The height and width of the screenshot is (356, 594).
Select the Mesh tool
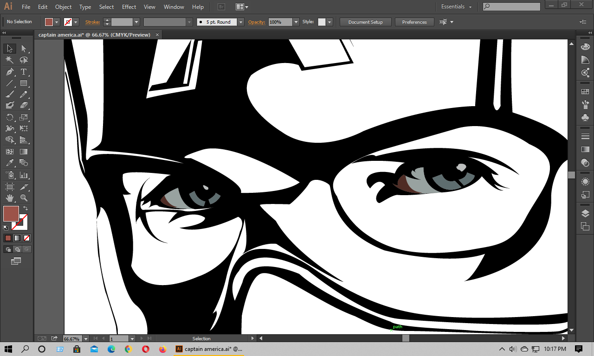[10, 152]
